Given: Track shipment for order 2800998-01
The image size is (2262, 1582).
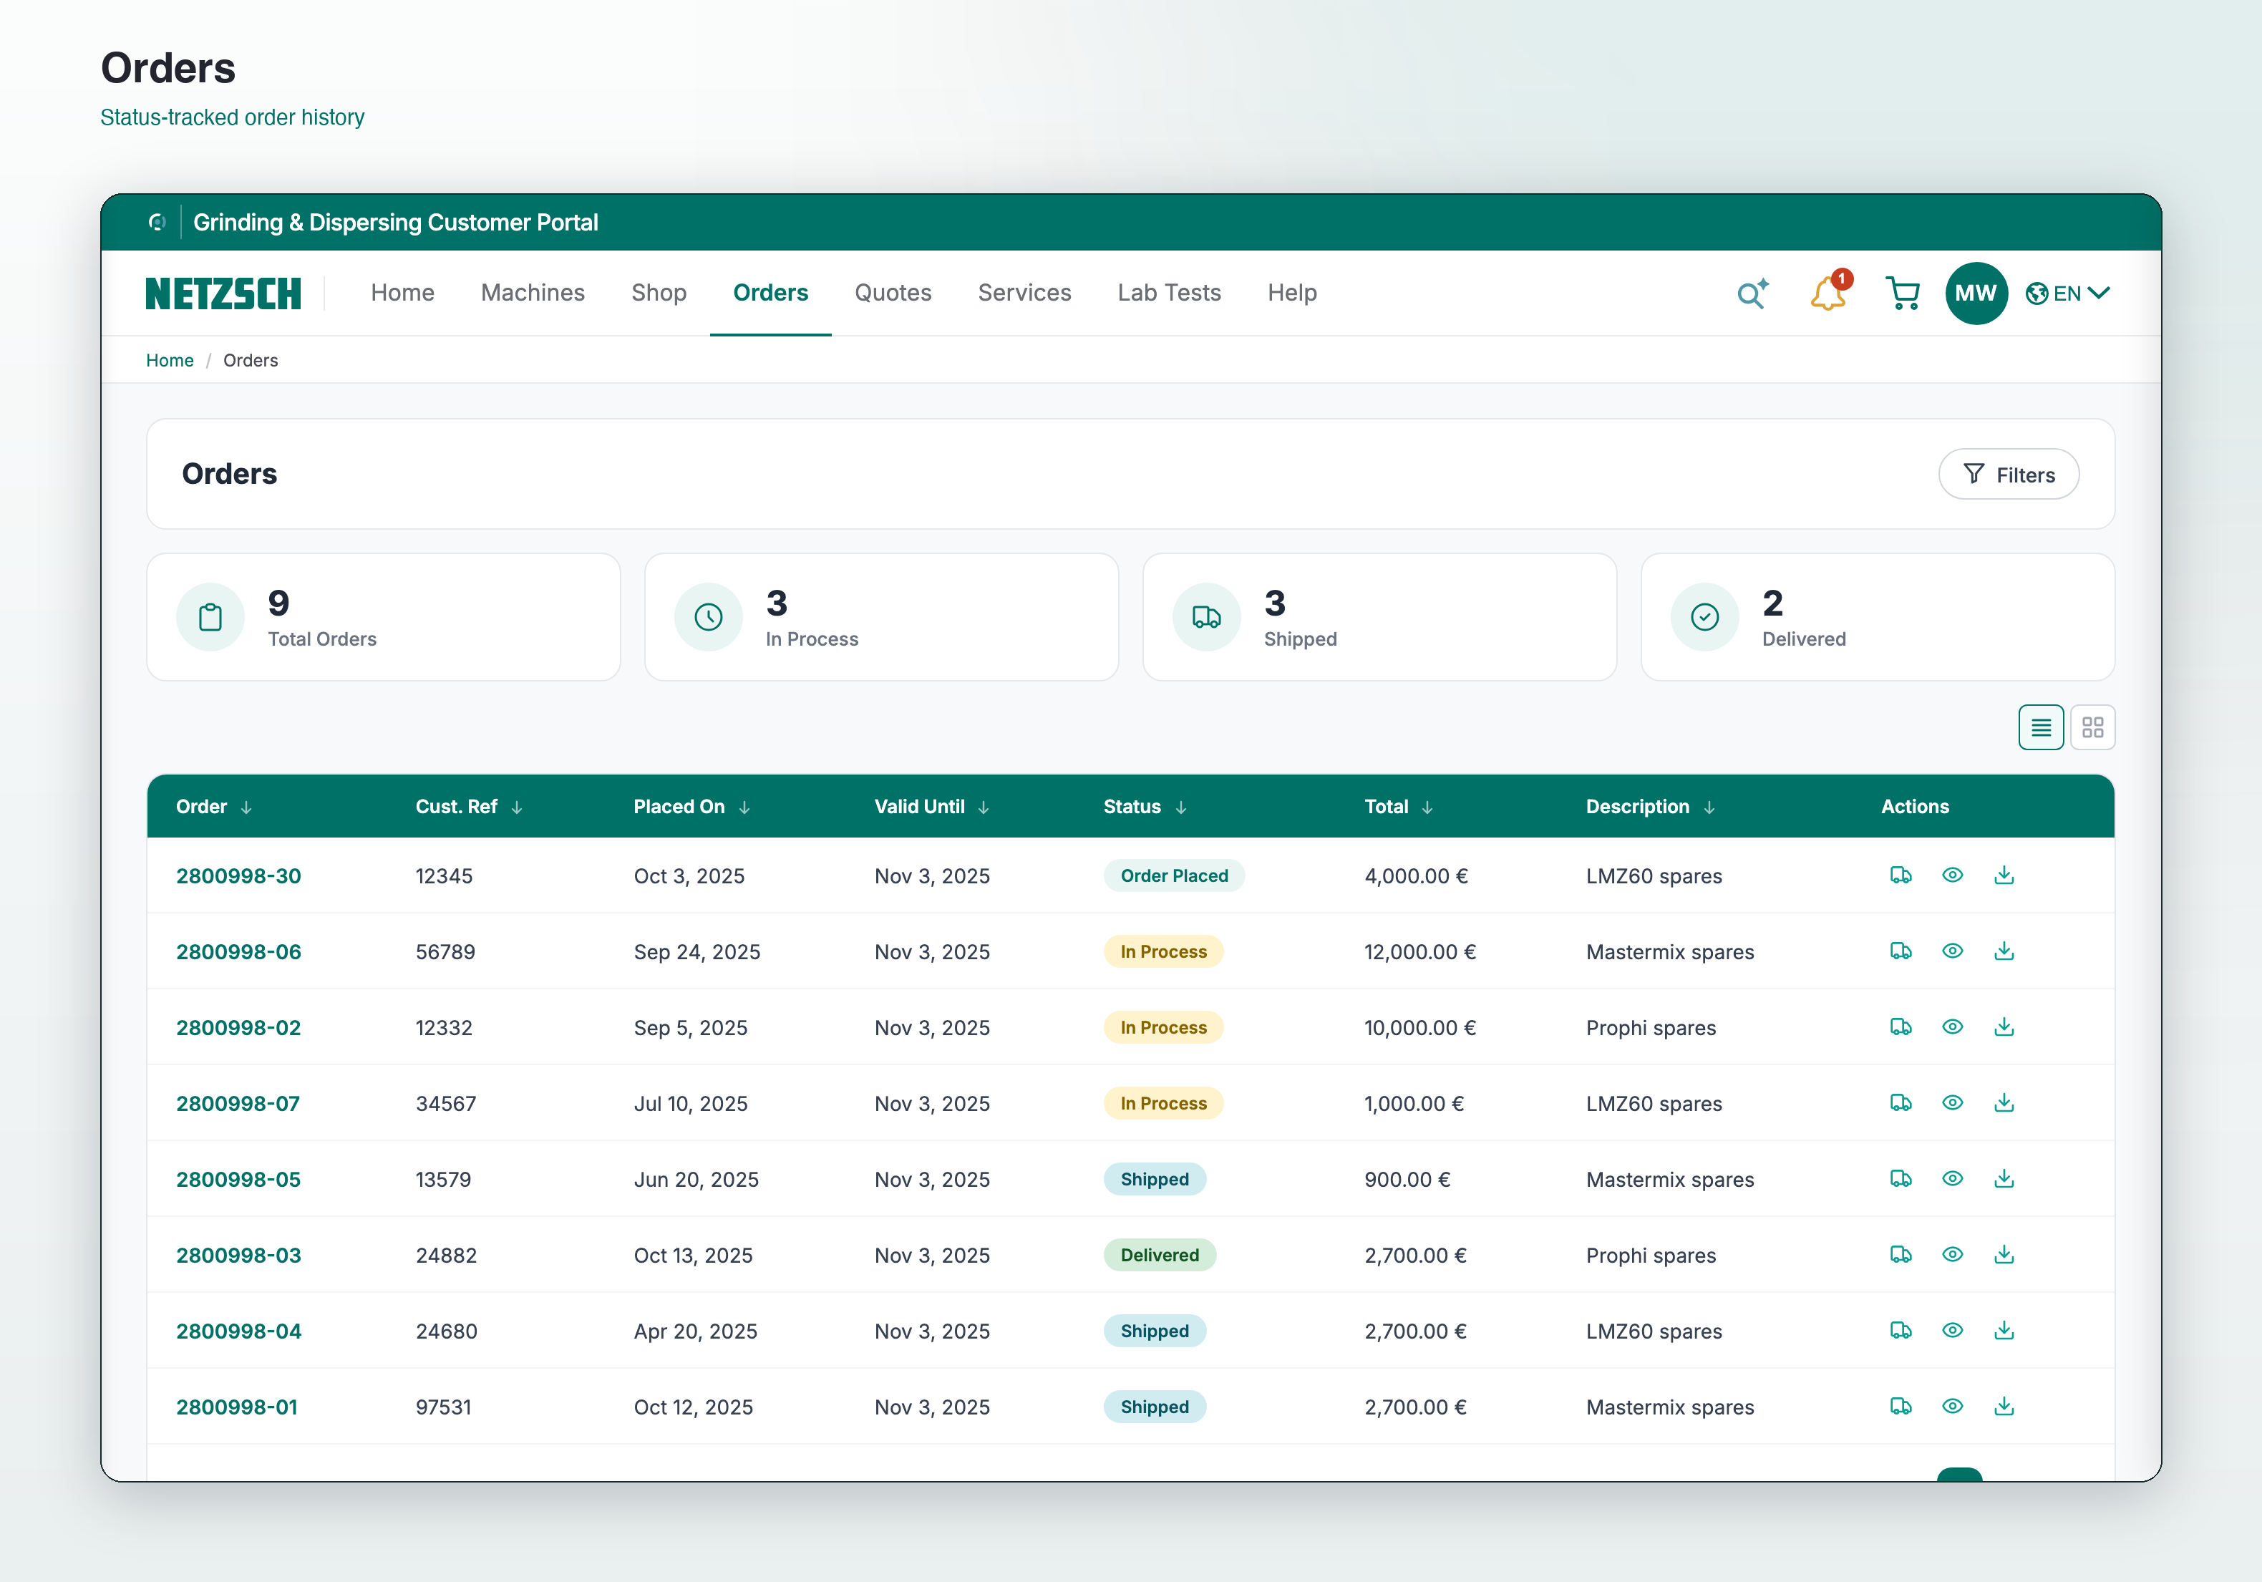Looking at the screenshot, I should point(1901,1406).
